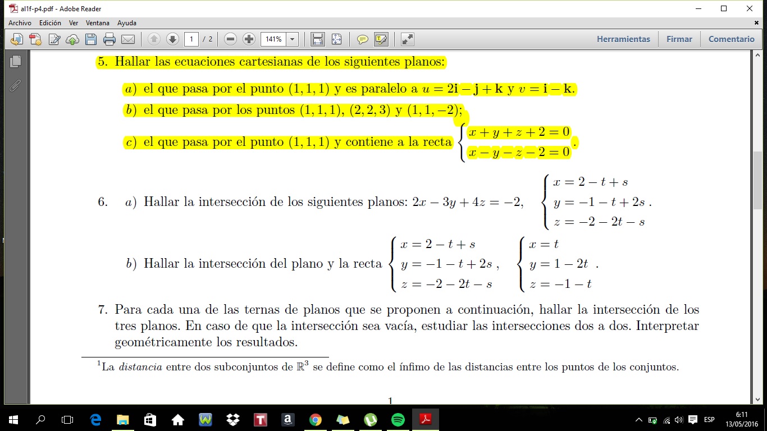Toggle scrolling page width mode
The width and height of the screenshot is (767, 431).
point(318,39)
